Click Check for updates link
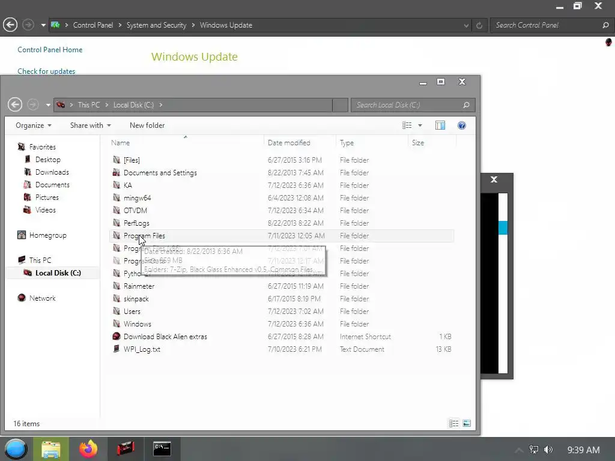 (46, 71)
